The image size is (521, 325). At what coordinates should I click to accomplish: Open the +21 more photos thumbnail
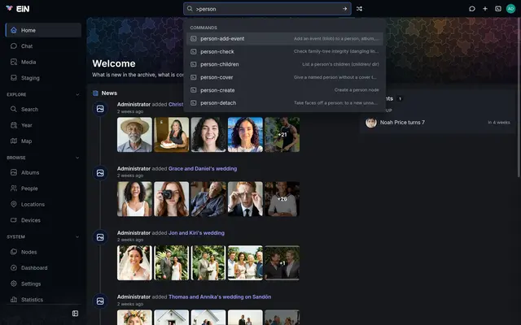click(x=282, y=135)
